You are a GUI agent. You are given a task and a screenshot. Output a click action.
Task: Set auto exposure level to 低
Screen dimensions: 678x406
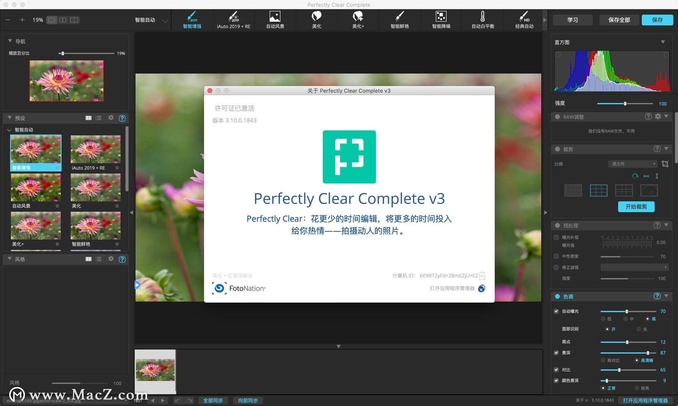603,319
